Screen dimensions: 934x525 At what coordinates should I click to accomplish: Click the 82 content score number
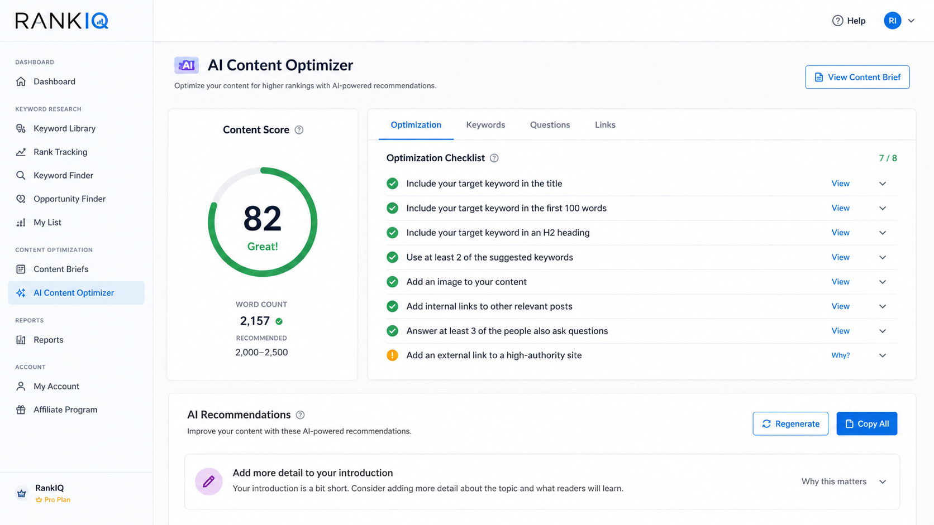[x=262, y=218]
